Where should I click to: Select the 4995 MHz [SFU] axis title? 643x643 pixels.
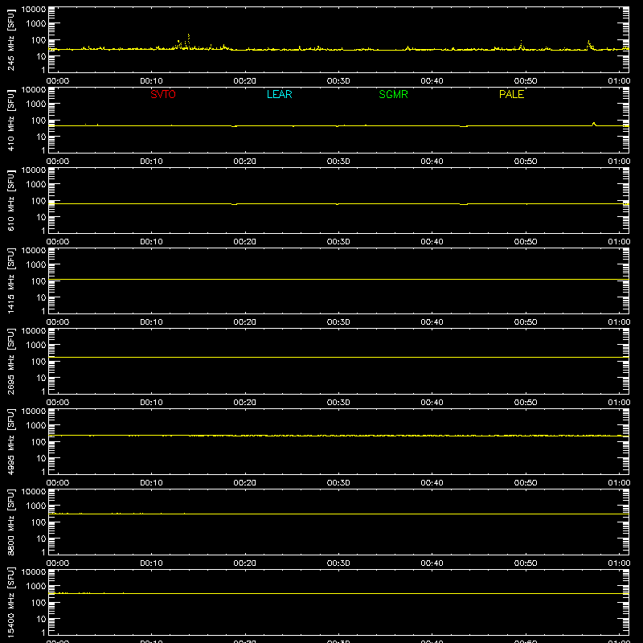click(10, 441)
